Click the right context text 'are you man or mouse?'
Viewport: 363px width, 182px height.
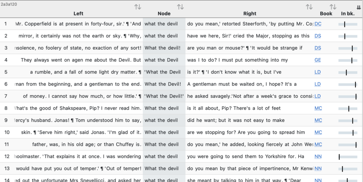(216, 48)
